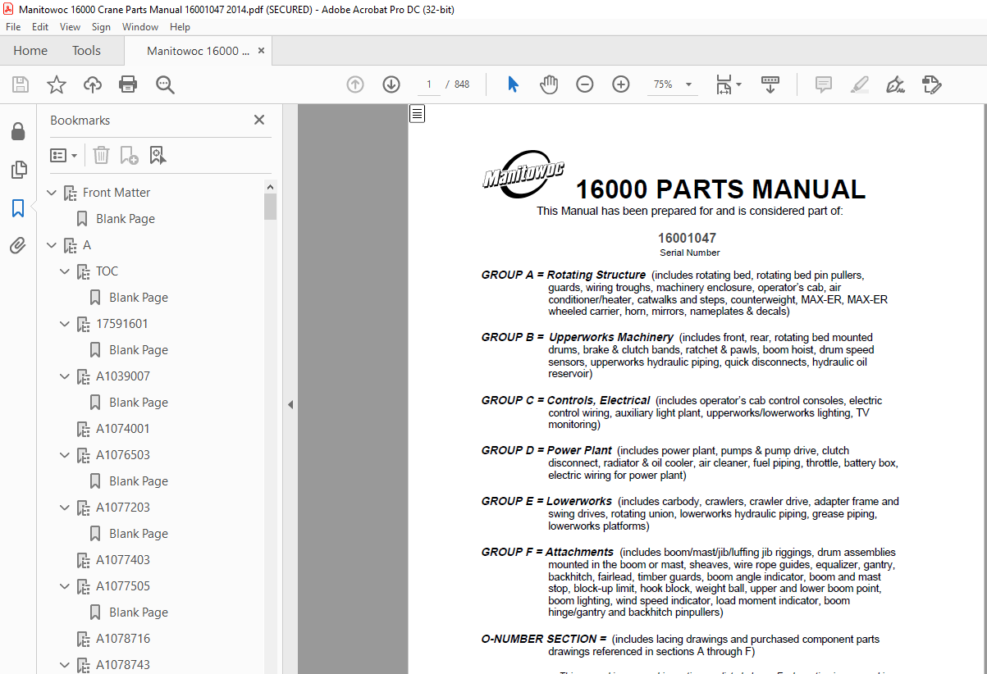987x674 pixels.
Task: Collapse the Front Matter bookmark
Action: coord(53,193)
